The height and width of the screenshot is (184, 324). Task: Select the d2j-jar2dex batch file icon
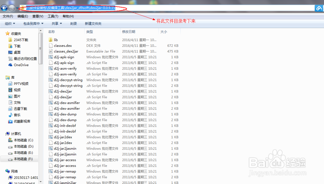point(51,137)
